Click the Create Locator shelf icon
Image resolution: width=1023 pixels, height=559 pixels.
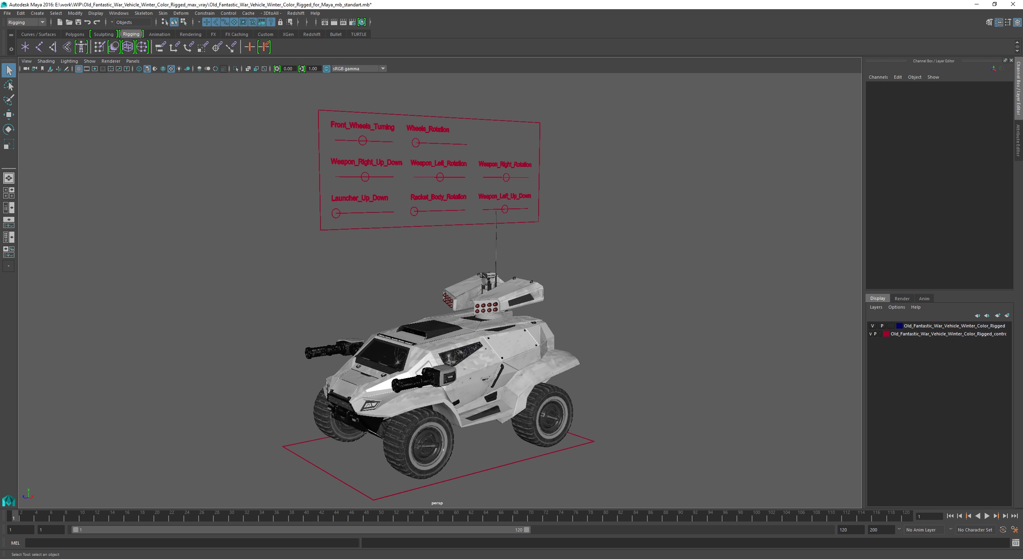coord(25,47)
